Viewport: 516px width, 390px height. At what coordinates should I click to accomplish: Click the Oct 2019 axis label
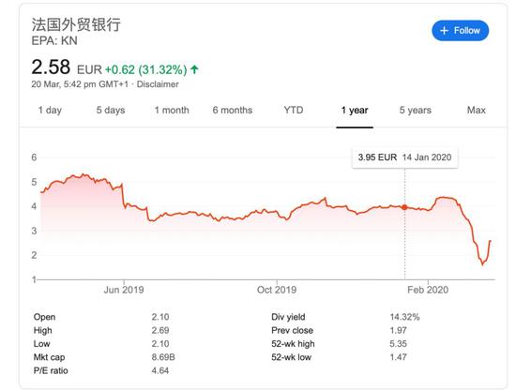click(277, 290)
